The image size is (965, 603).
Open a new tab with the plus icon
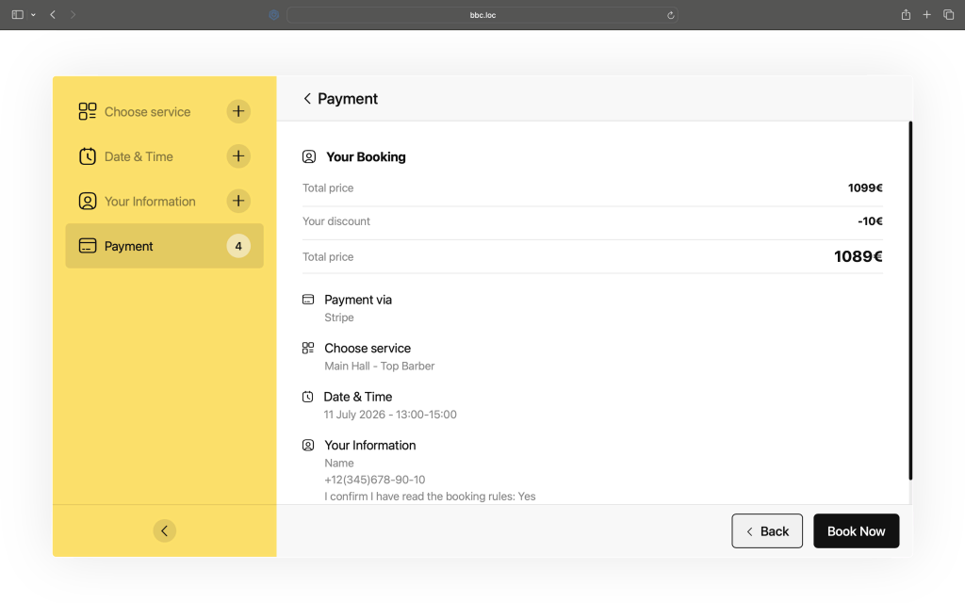point(927,14)
